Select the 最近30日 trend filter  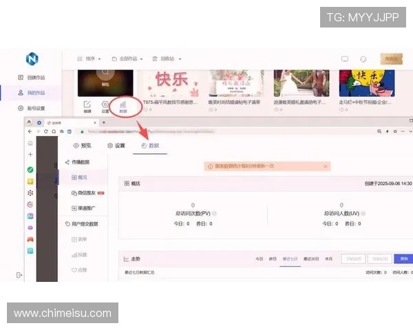[311, 259]
